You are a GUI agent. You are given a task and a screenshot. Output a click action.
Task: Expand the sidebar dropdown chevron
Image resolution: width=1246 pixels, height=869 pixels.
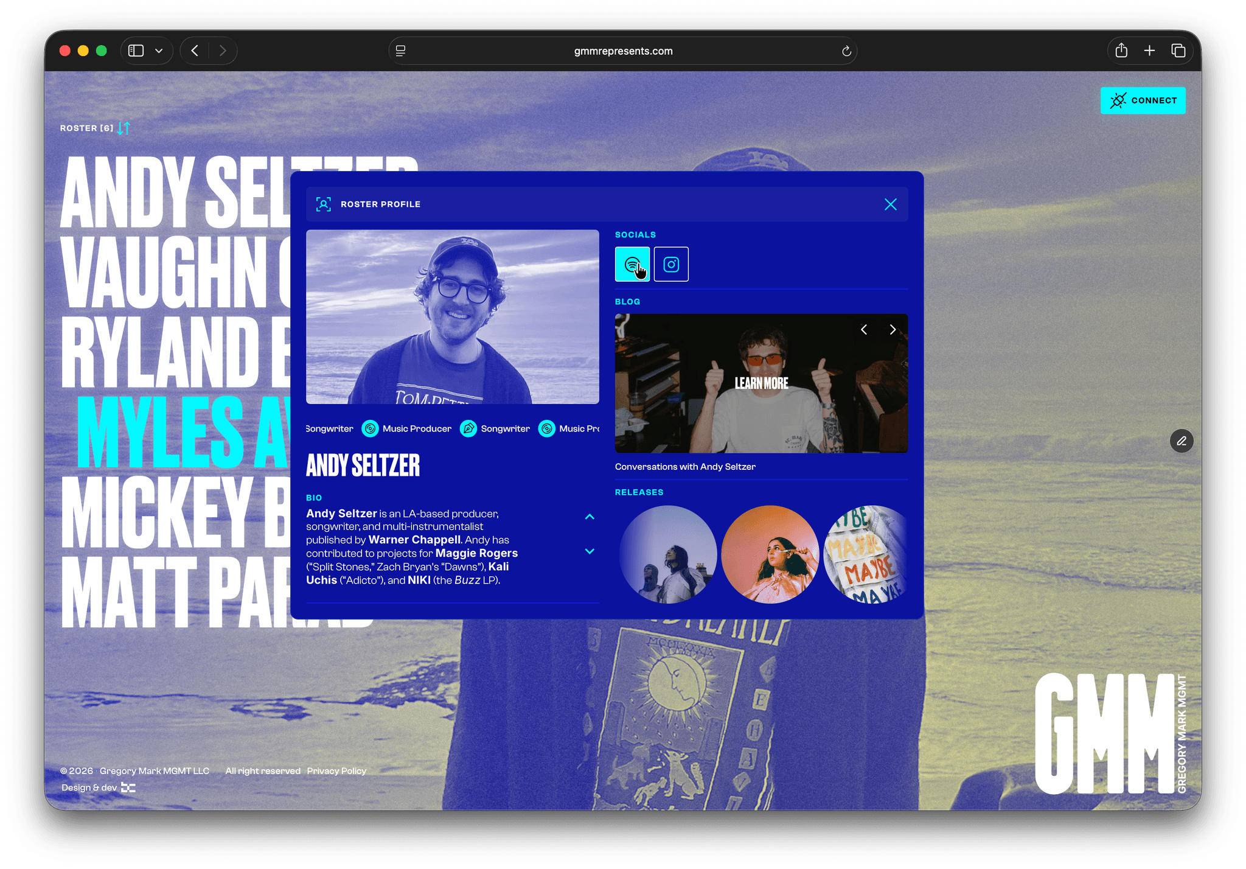(x=159, y=51)
